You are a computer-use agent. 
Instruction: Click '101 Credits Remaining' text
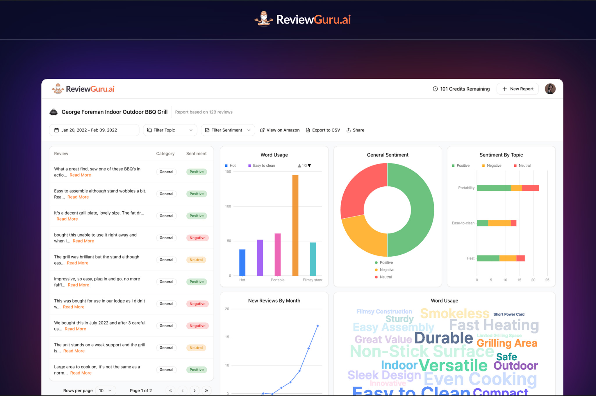(465, 89)
